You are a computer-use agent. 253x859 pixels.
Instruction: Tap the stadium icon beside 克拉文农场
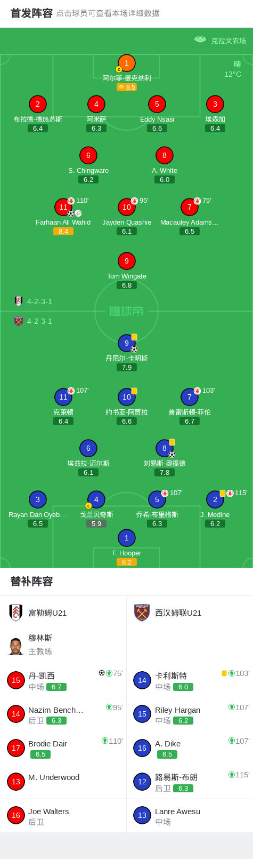coord(200,39)
